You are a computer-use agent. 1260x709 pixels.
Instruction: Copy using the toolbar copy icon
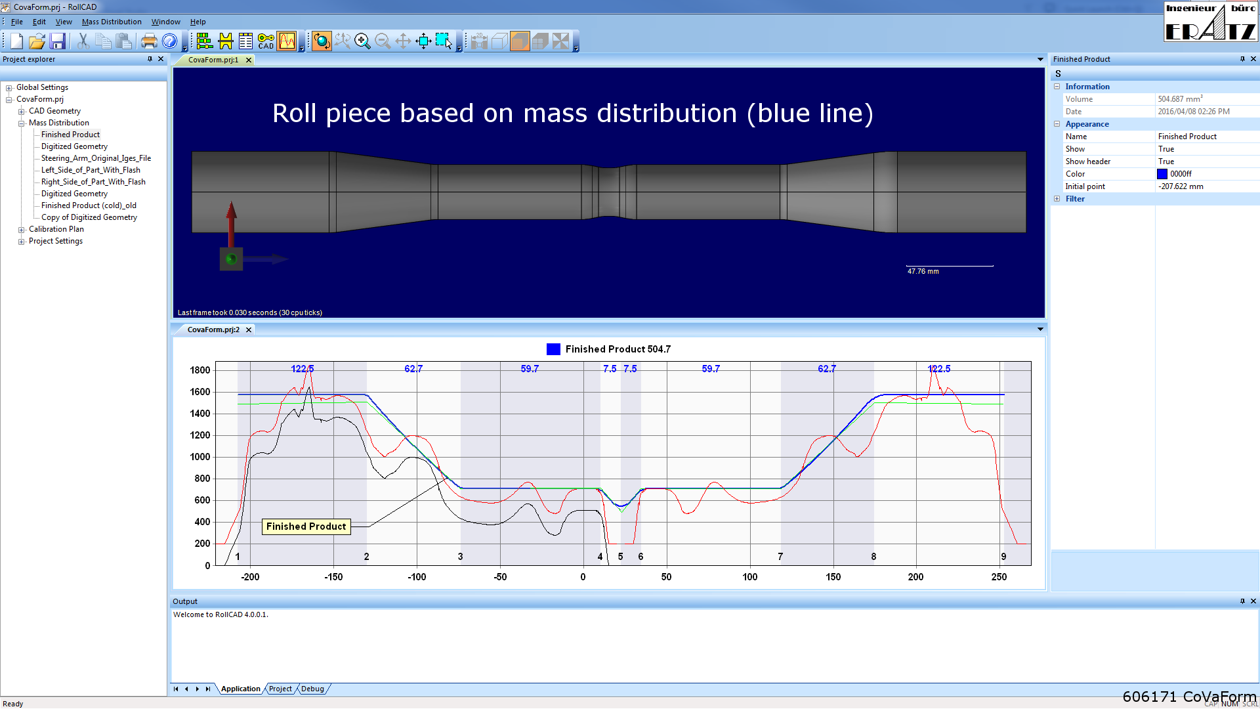tap(103, 41)
